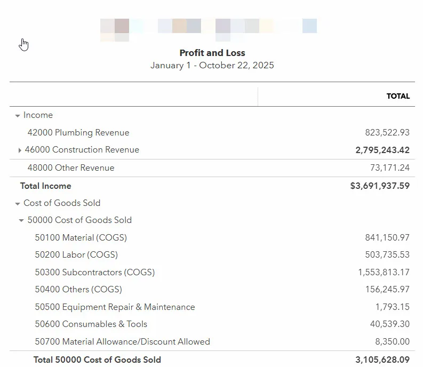The image size is (423, 367).
Task: Select the January 1 - October 22, 2025 date range
Action: (x=212, y=66)
